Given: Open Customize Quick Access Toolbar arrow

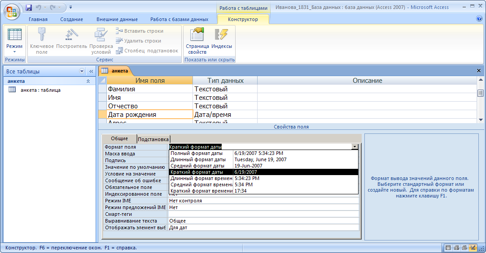Looking at the screenshot, I should point(70,7).
